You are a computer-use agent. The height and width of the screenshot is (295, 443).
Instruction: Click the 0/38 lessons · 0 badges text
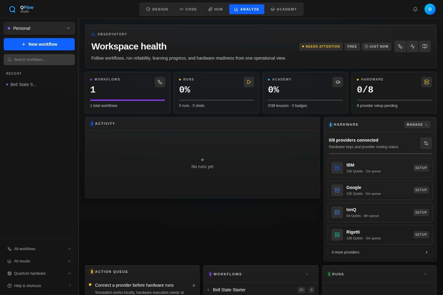pos(287,106)
